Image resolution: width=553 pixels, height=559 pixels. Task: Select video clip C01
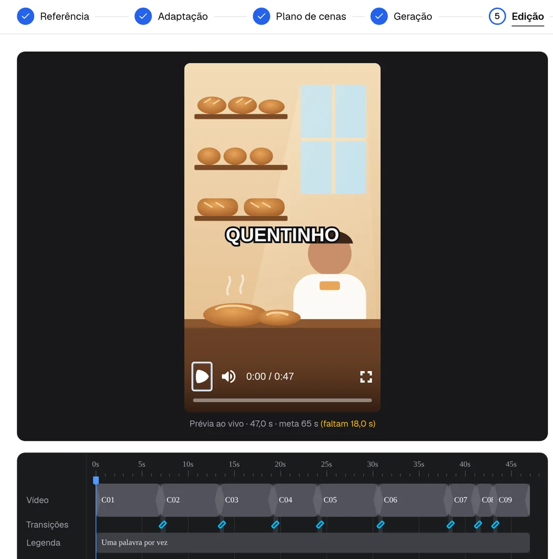pos(128,500)
